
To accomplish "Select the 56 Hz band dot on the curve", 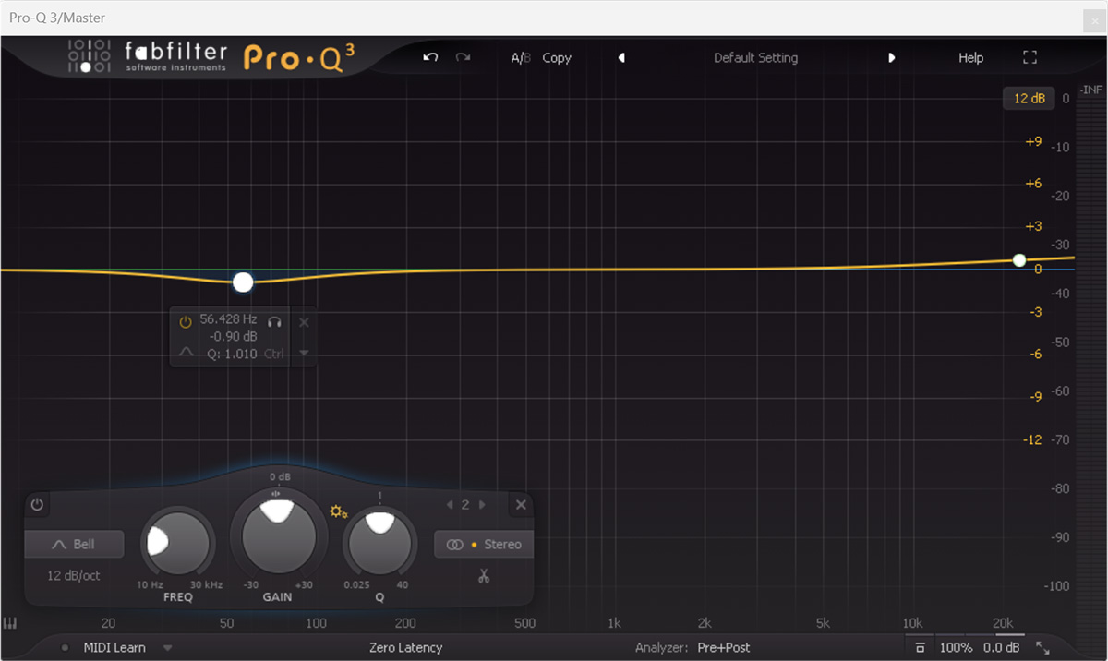I will pyautogui.click(x=243, y=282).
